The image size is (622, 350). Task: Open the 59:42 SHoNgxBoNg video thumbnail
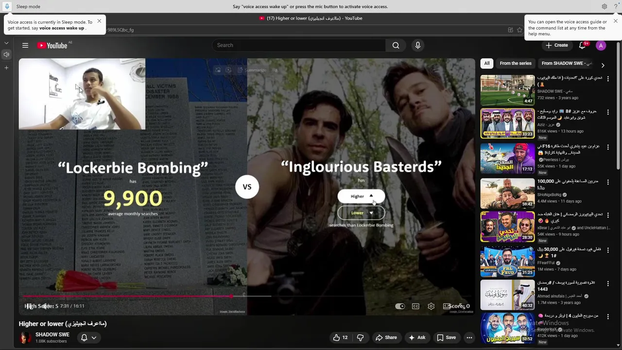[x=507, y=193]
